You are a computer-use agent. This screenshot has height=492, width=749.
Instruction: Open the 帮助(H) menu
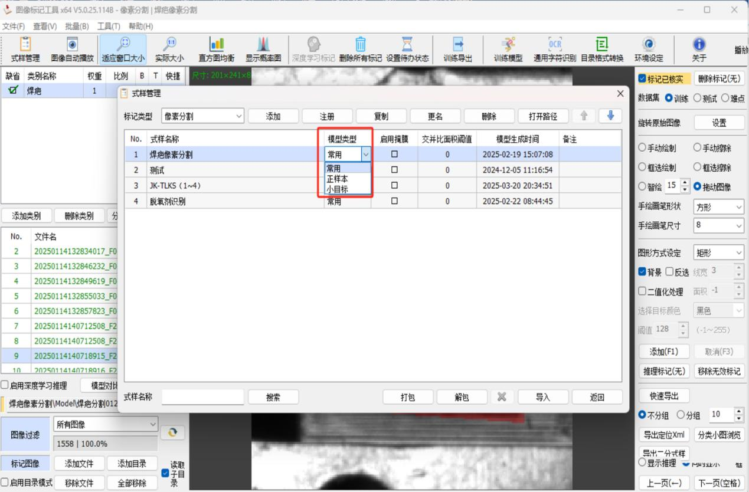[x=140, y=27]
